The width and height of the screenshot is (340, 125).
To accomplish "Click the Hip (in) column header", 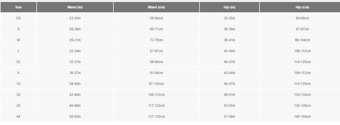I will [x=229, y=7].
